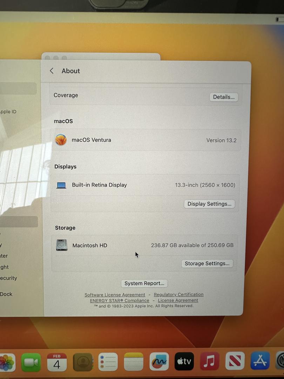Click '236.87 GB available of 250.69 GB' text
This screenshot has width=284, height=379.
point(192,245)
